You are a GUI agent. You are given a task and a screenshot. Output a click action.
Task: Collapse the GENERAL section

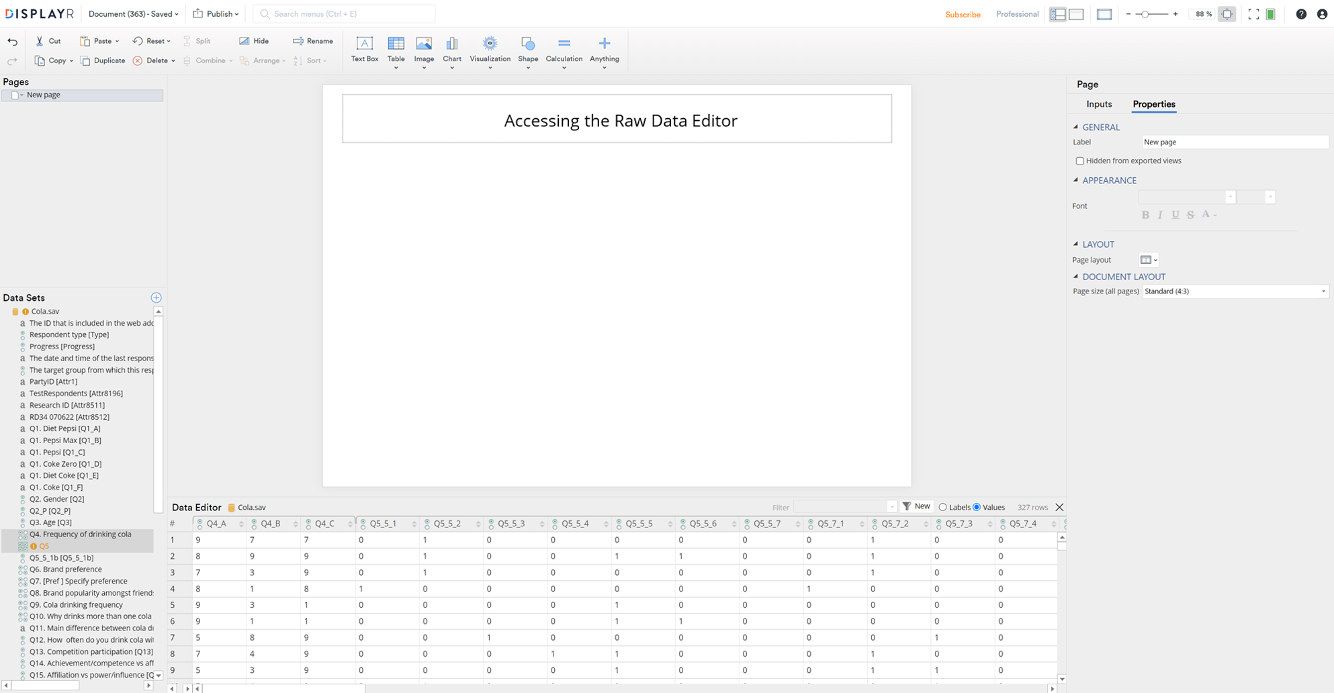click(x=1076, y=127)
